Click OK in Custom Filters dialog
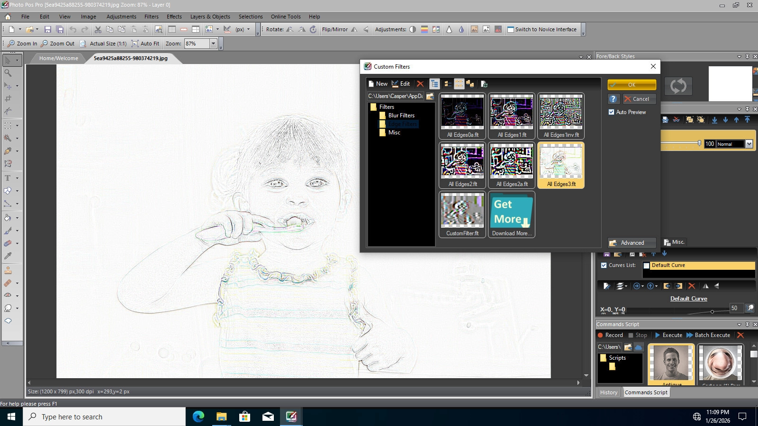Viewport: 758px width, 426px height. coord(632,85)
